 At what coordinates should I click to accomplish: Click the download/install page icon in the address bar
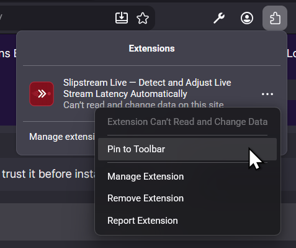122,18
